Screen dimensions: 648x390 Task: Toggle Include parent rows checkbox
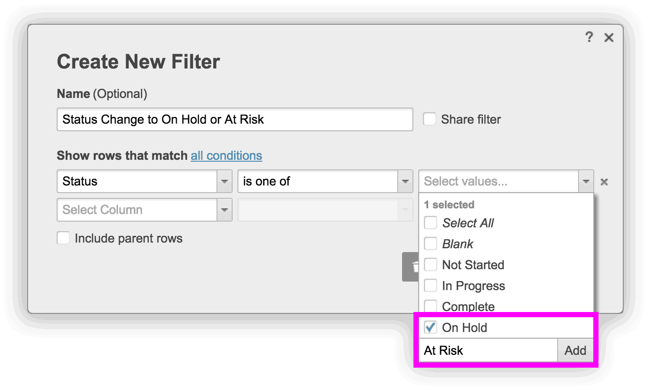(63, 238)
